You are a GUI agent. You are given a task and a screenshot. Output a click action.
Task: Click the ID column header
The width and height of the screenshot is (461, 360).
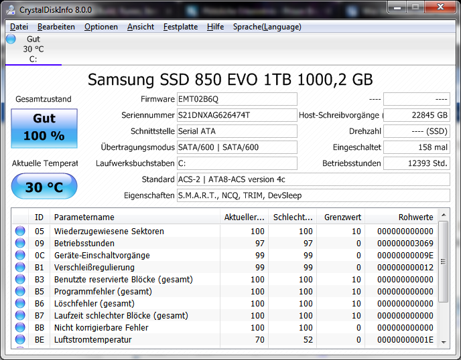(39, 217)
